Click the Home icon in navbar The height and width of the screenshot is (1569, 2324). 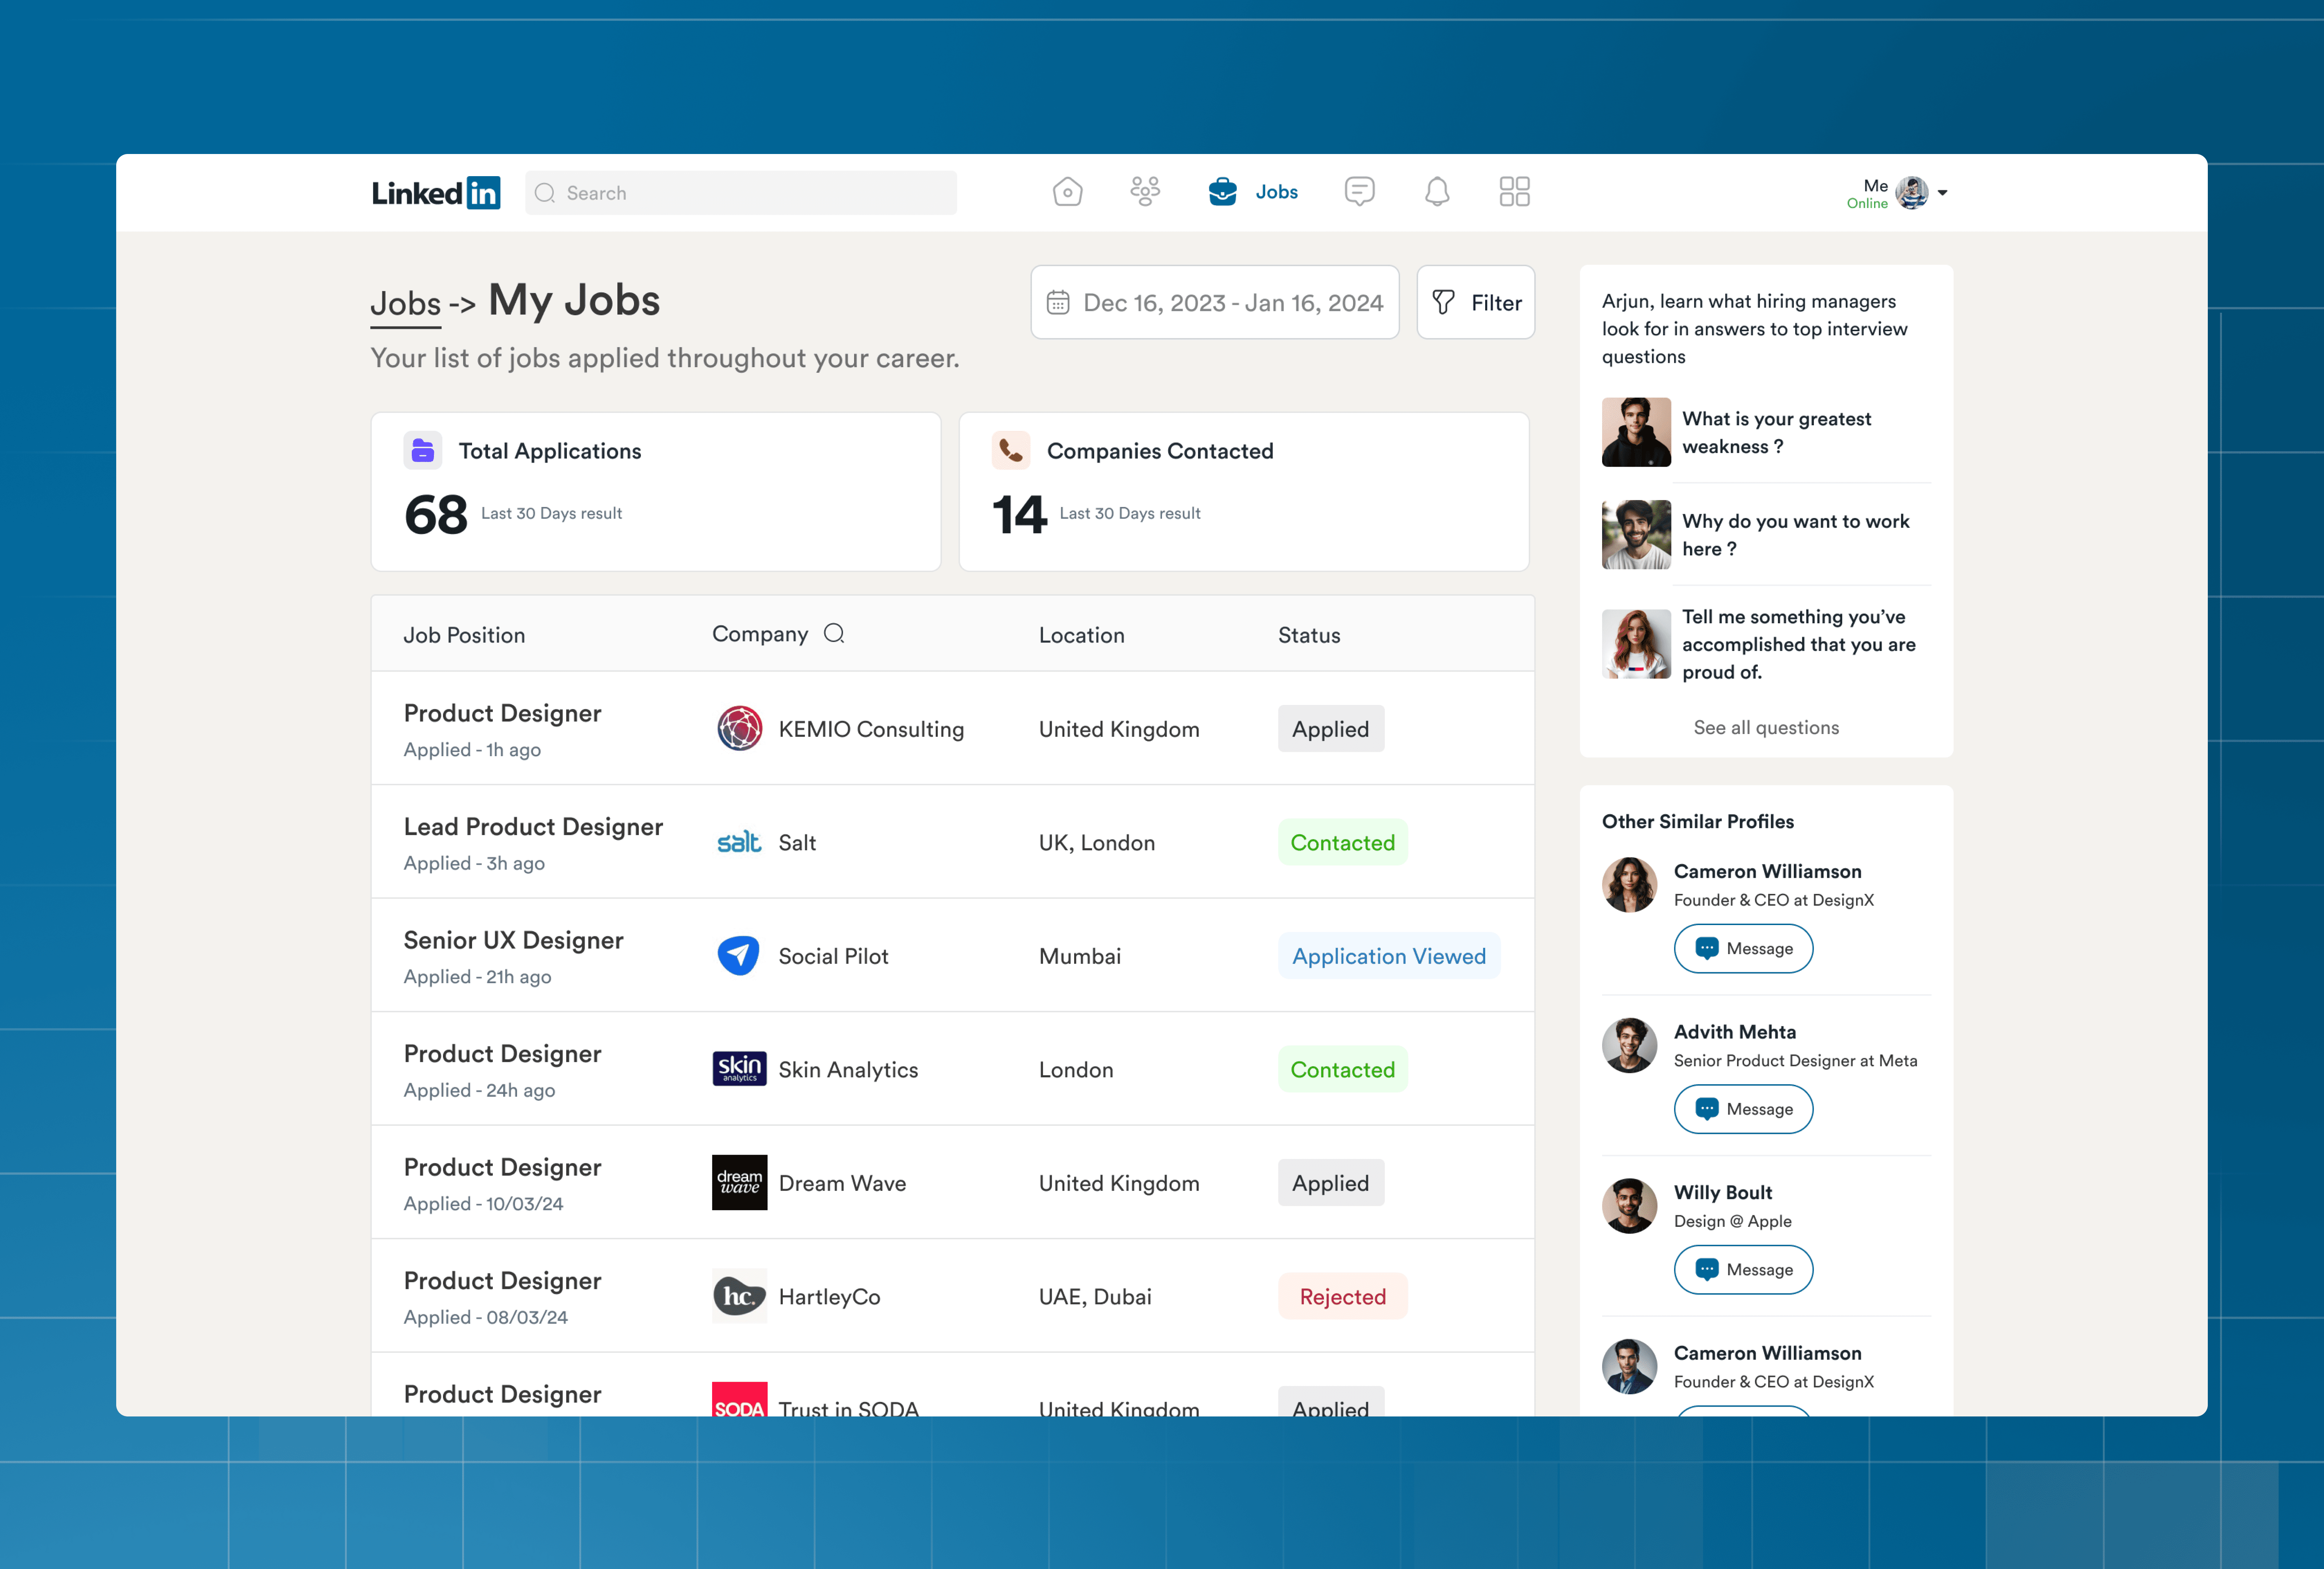click(x=1067, y=192)
